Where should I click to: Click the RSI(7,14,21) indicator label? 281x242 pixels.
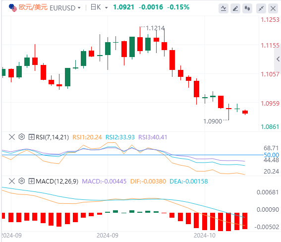(x=52, y=137)
